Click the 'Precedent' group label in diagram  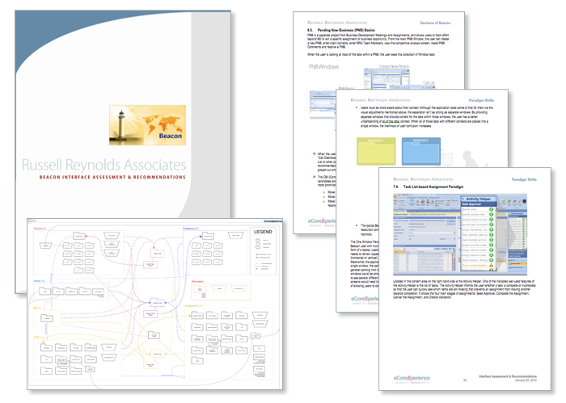point(197,281)
